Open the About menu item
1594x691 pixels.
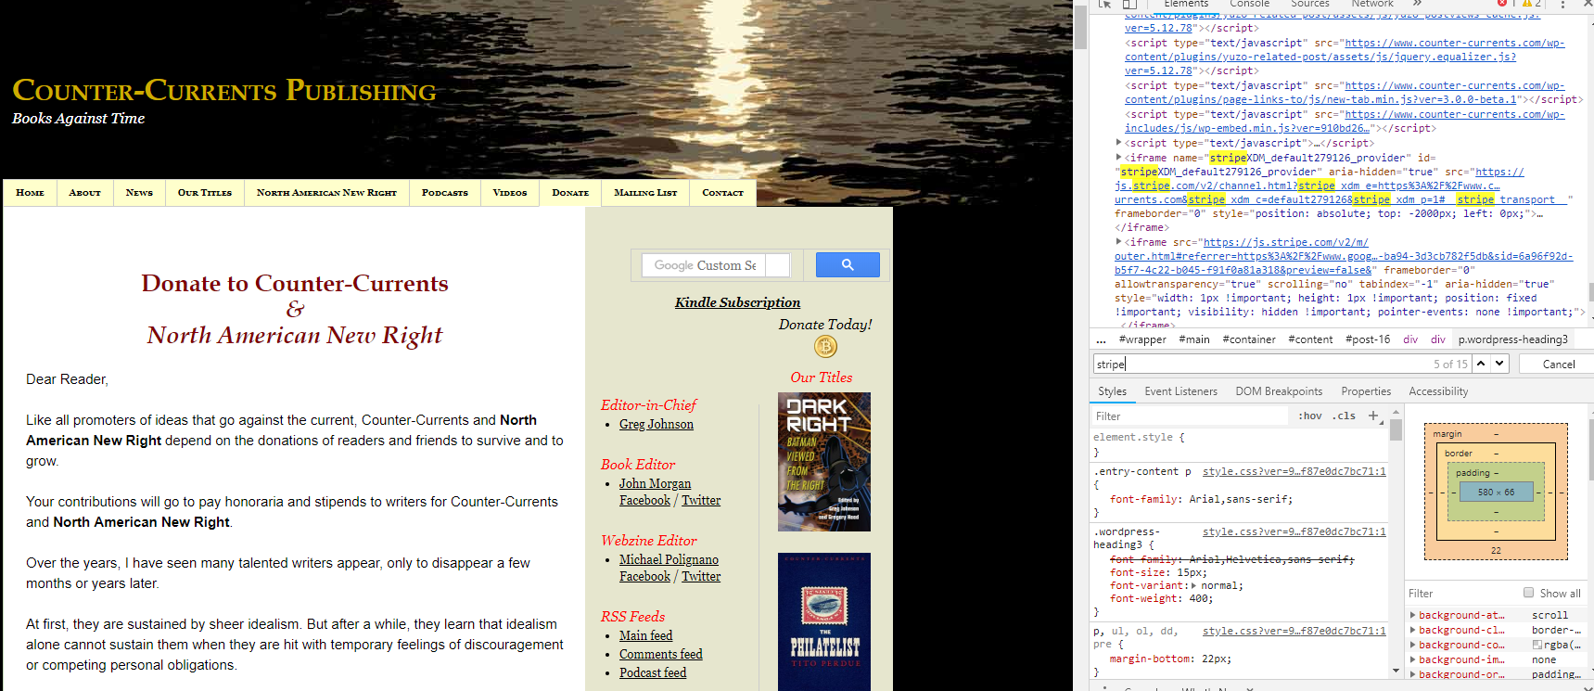point(84,193)
